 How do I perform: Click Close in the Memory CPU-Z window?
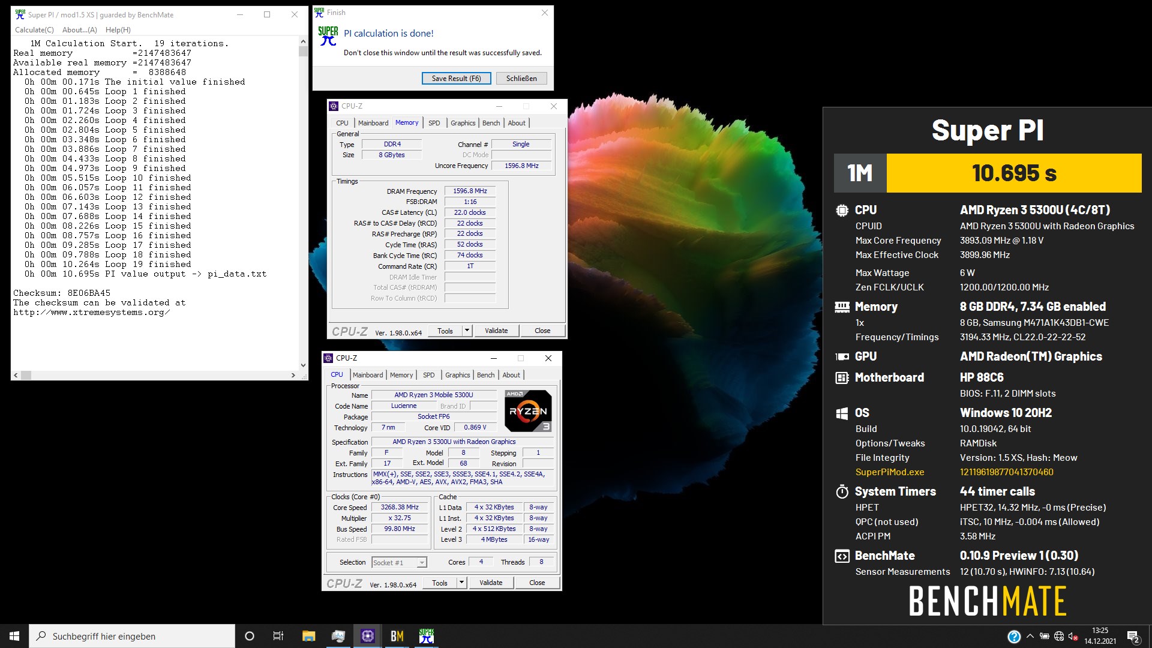click(542, 331)
